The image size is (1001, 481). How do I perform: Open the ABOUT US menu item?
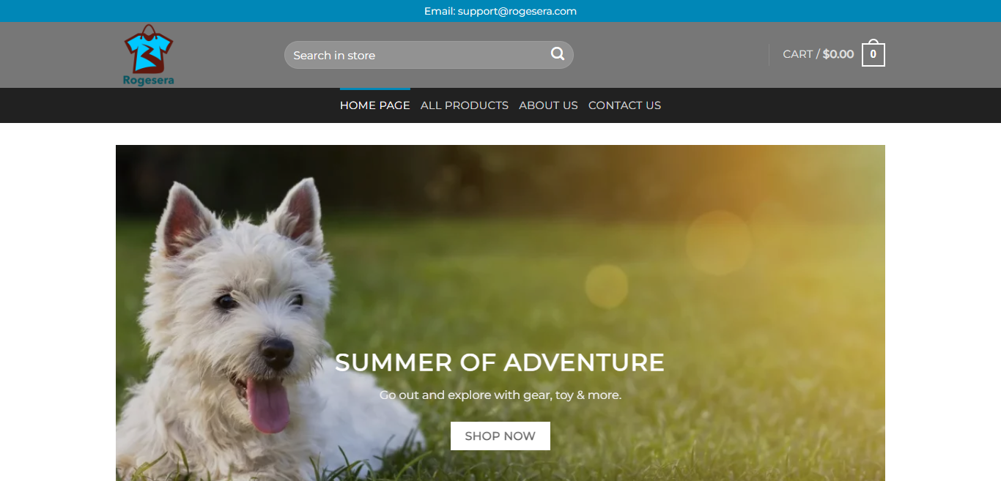[548, 105]
